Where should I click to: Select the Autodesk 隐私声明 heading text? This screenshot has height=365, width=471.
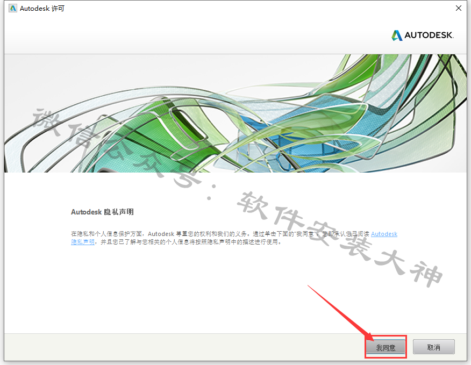point(102,212)
